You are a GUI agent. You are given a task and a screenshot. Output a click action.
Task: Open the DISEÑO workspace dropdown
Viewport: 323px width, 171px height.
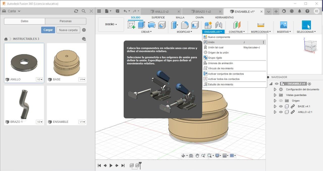(x=111, y=24)
